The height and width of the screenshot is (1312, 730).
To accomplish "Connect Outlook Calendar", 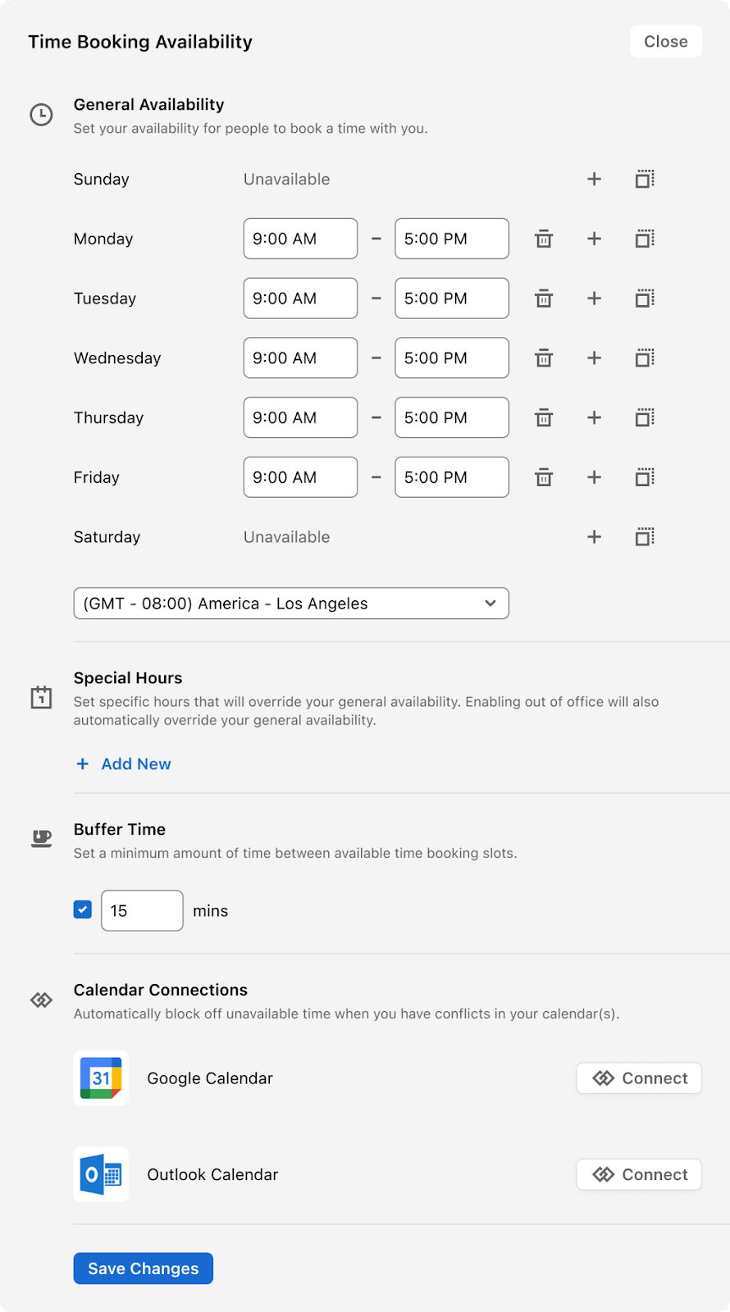I will [639, 1174].
